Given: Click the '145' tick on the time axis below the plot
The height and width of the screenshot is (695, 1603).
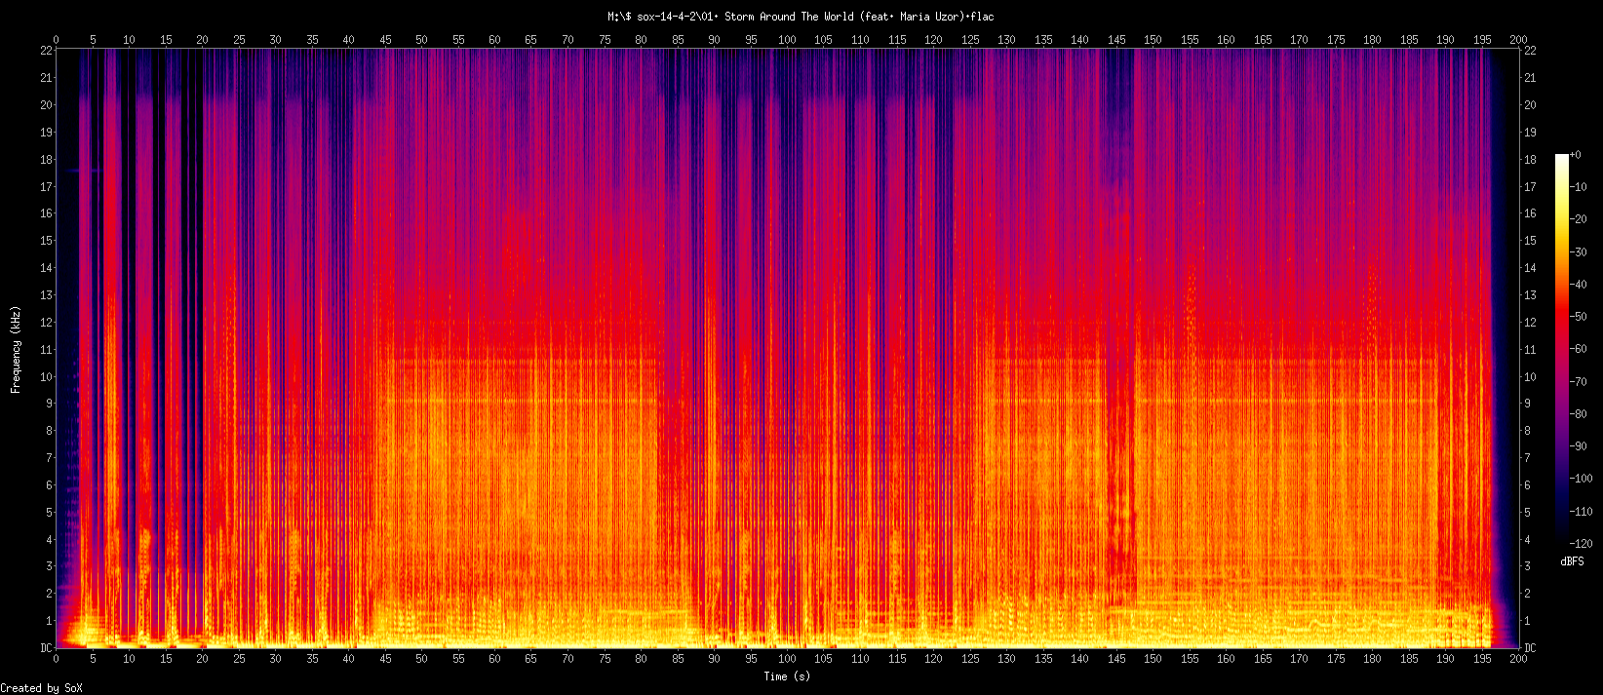Looking at the screenshot, I should pyautogui.click(x=1116, y=659).
